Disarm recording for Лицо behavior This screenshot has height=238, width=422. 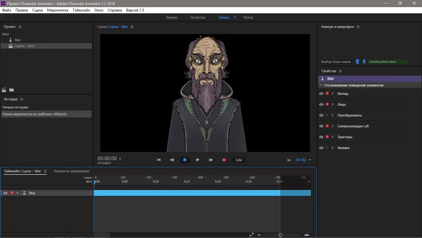point(327,104)
